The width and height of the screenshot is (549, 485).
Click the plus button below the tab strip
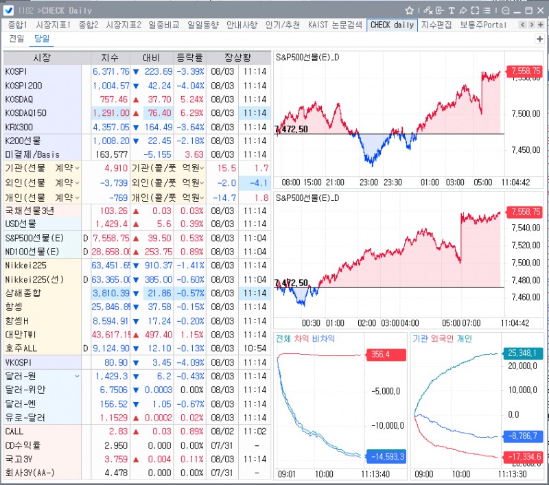pos(540,39)
